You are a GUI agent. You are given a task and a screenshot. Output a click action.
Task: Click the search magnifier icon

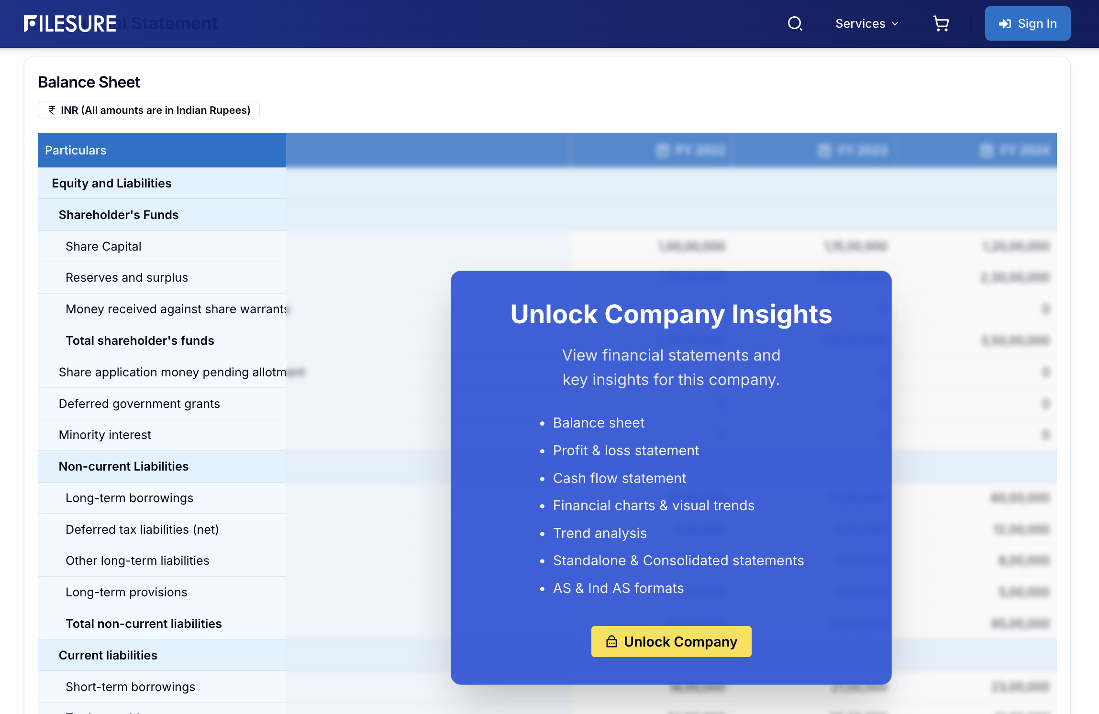[795, 23]
